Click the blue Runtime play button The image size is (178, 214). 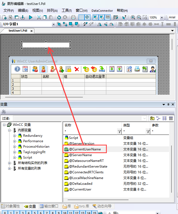pyautogui.click(x=31, y=17)
